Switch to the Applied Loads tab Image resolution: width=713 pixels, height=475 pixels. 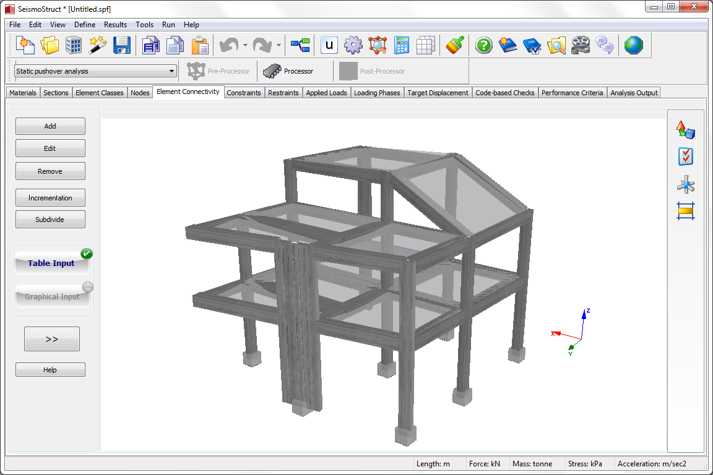coord(326,93)
